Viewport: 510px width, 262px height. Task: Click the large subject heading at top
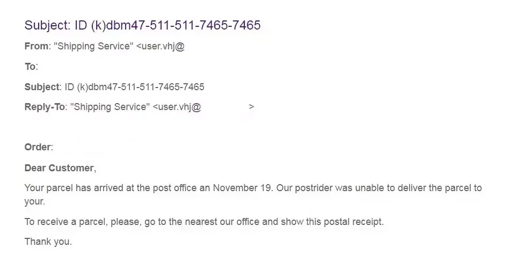(x=142, y=25)
